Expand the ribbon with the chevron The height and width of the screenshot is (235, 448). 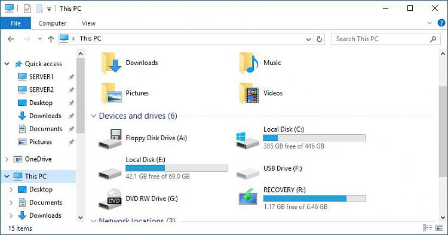point(429,23)
